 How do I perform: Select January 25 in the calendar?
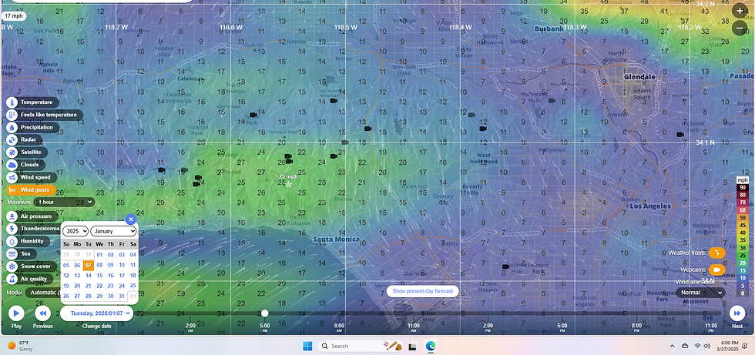(133, 286)
